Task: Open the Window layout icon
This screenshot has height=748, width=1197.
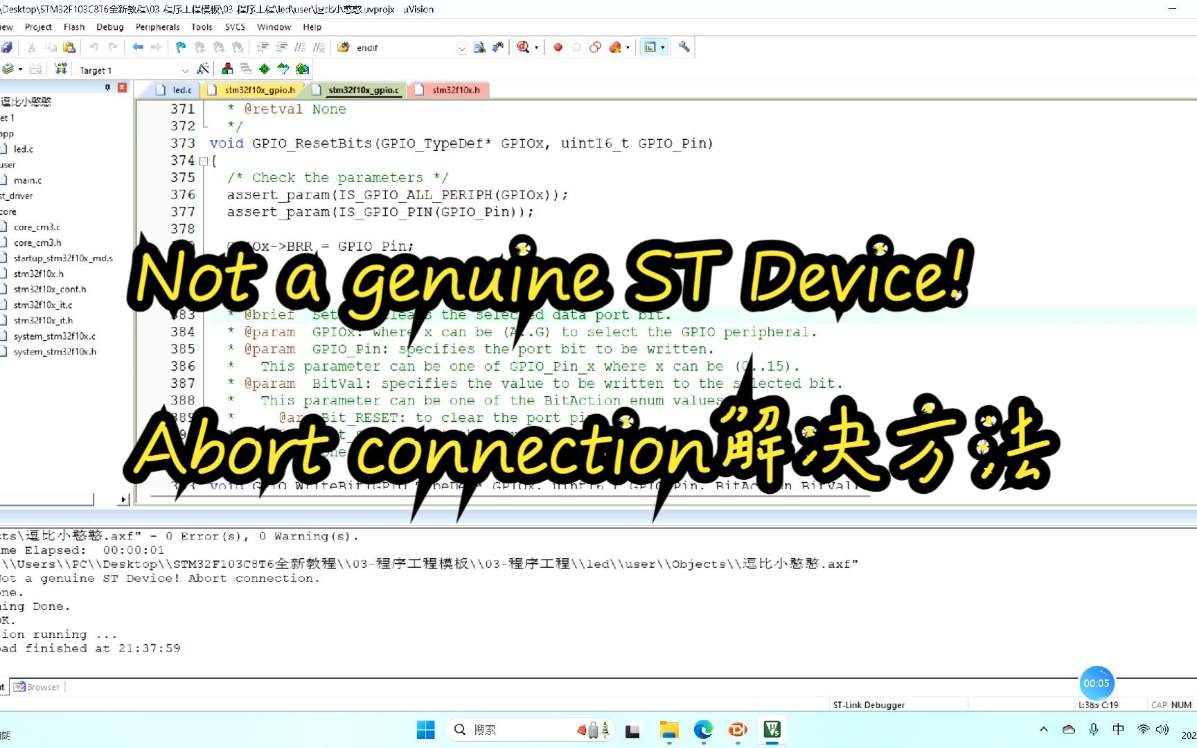Action: (650, 47)
